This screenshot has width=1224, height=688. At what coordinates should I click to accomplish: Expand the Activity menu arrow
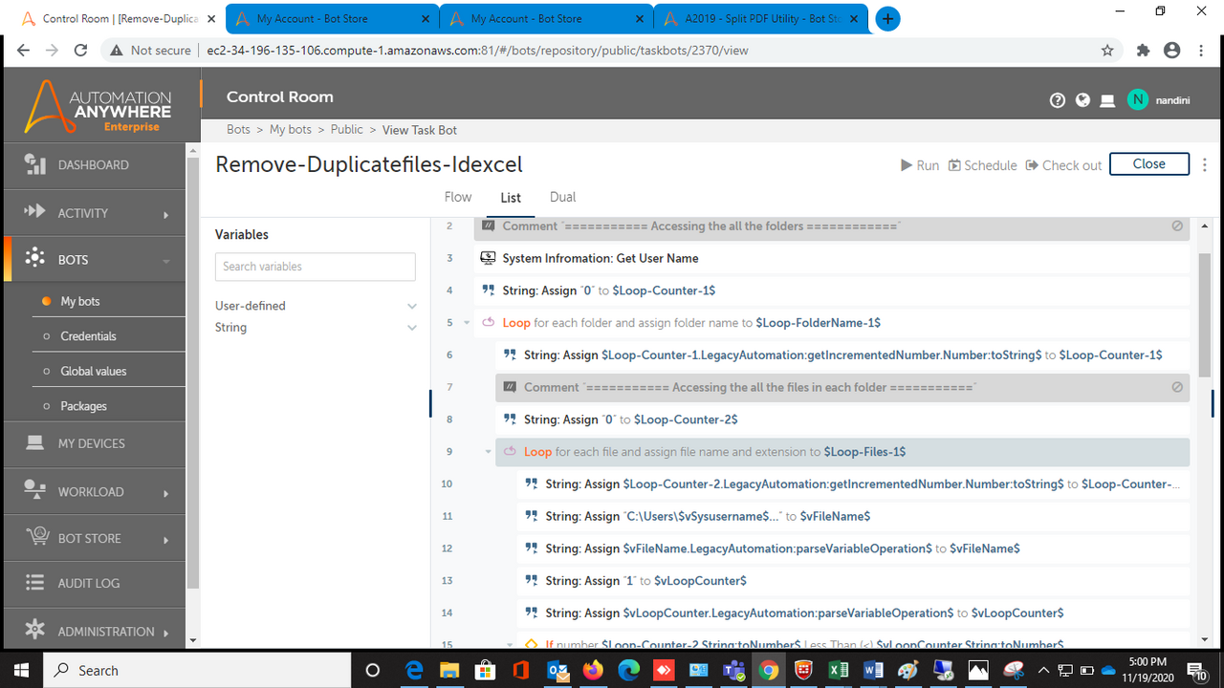(165, 215)
